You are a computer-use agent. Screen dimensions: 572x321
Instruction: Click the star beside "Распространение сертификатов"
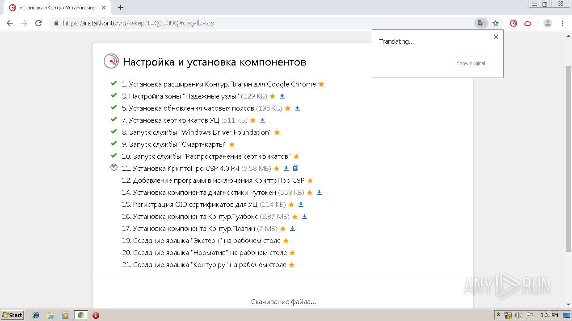tap(296, 156)
